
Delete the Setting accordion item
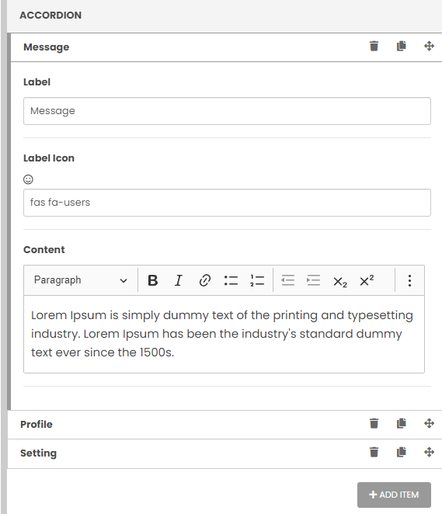click(x=374, y=453)
